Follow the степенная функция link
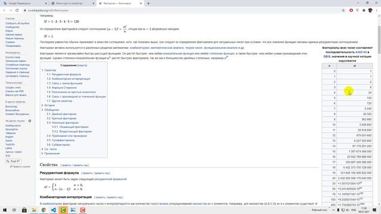The width and height of the screenshot is (381, 214). [x=221, y=53]
